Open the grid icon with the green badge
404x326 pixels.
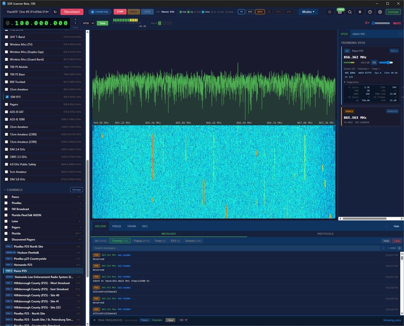(340, 12)
